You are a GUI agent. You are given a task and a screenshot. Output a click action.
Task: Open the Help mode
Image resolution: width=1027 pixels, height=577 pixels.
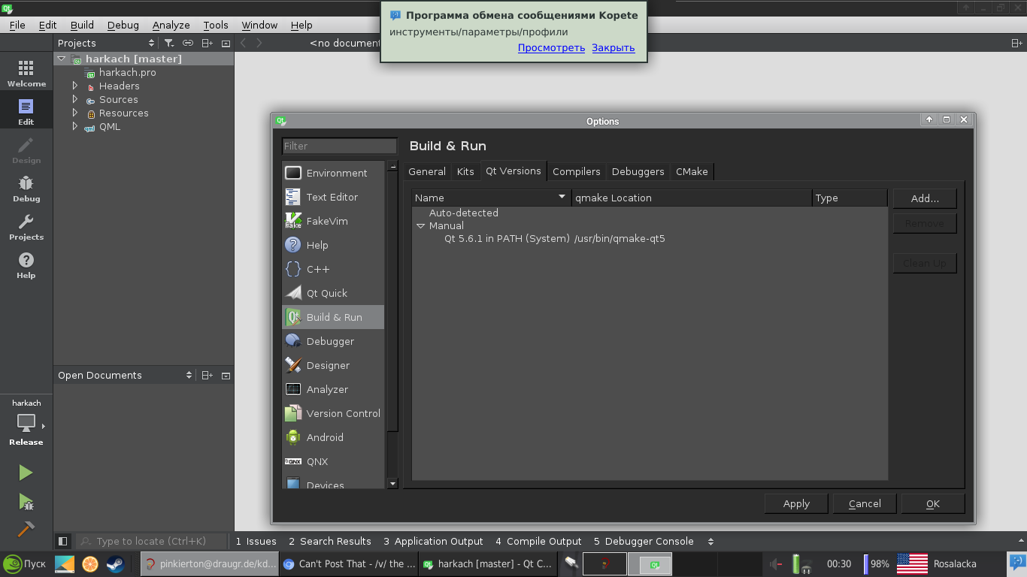26,265
